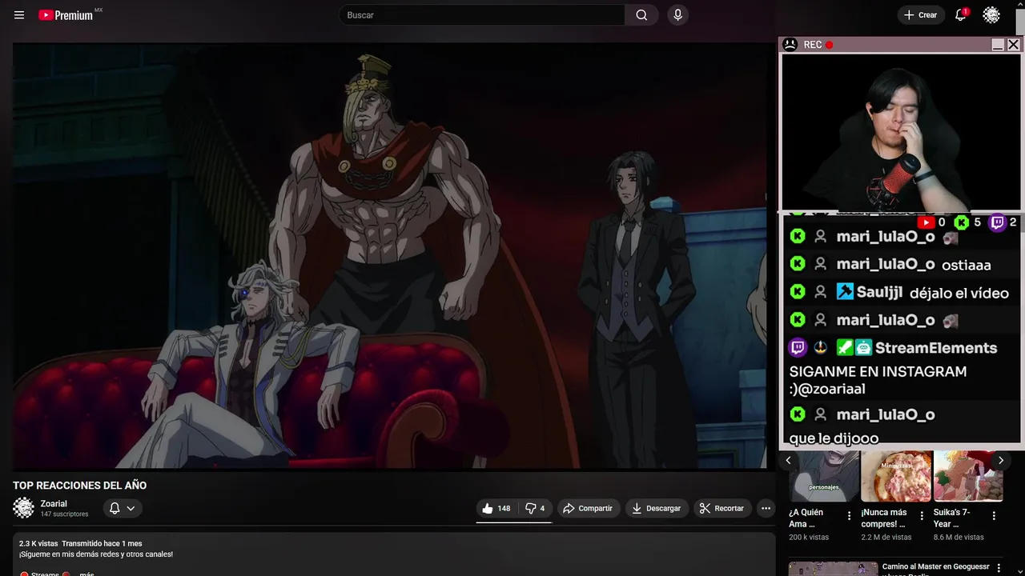
Task: Open the ¿A Quién Ama thumbnail
Action: pyautogui.click(x=824, y=476)
